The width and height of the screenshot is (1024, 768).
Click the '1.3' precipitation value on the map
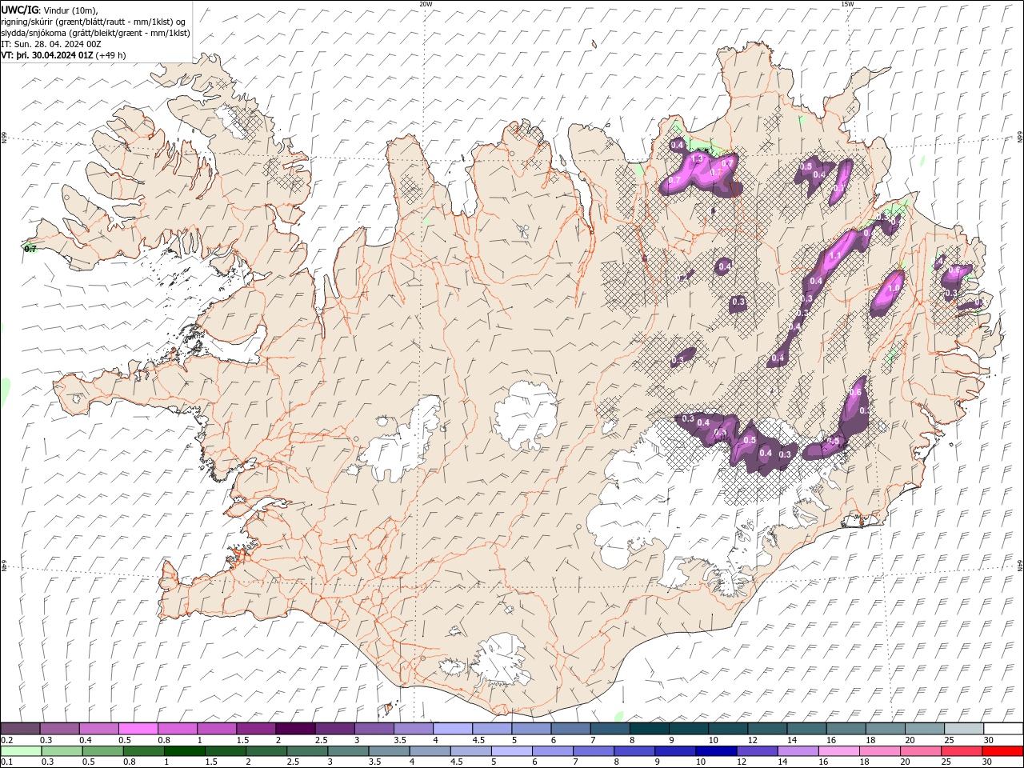[x=696, y=159]
